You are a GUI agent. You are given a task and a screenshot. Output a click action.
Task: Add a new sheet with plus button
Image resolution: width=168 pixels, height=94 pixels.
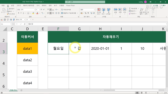[x=22, y=90]
